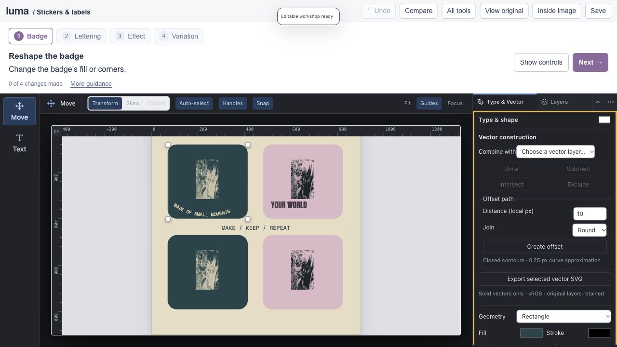This screenshot has width=617, height=347.
Task: Select the bottom-right pink badge
Action: point(303,272)
